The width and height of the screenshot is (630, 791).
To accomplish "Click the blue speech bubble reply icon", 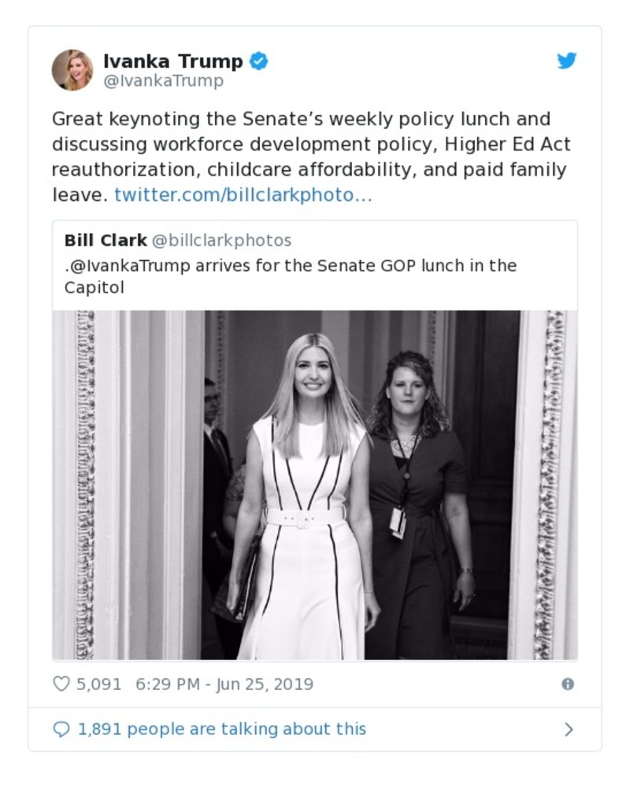I will (61, 730).
